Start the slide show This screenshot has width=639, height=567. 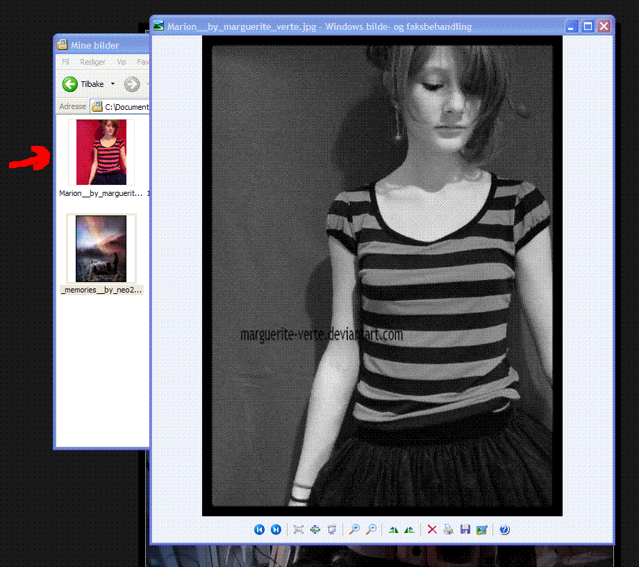point(332,529)
